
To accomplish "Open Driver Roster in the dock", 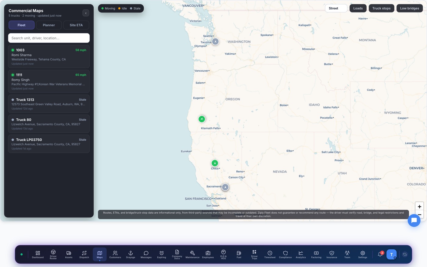I will [53, 254].
